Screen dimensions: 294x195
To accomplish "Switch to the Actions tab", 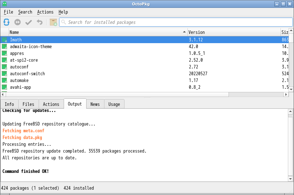I will pos(51,104).
